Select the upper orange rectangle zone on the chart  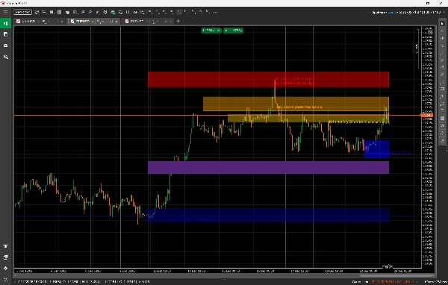(296, 104)
